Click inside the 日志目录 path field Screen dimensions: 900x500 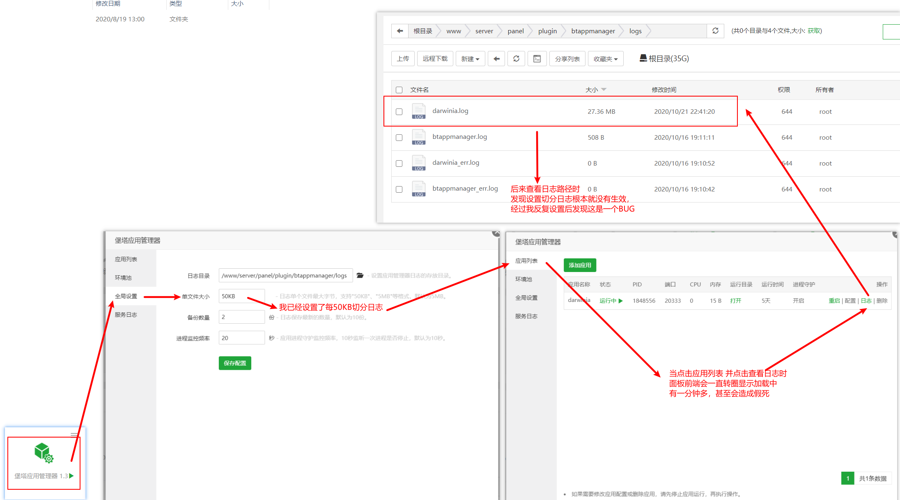[286, 275]
